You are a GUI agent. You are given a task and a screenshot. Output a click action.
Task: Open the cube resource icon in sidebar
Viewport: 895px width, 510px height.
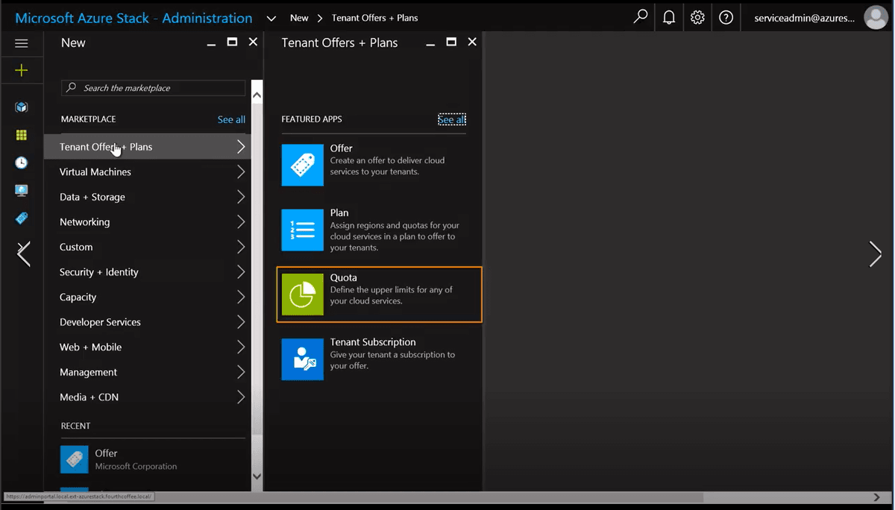coord(22,107)
